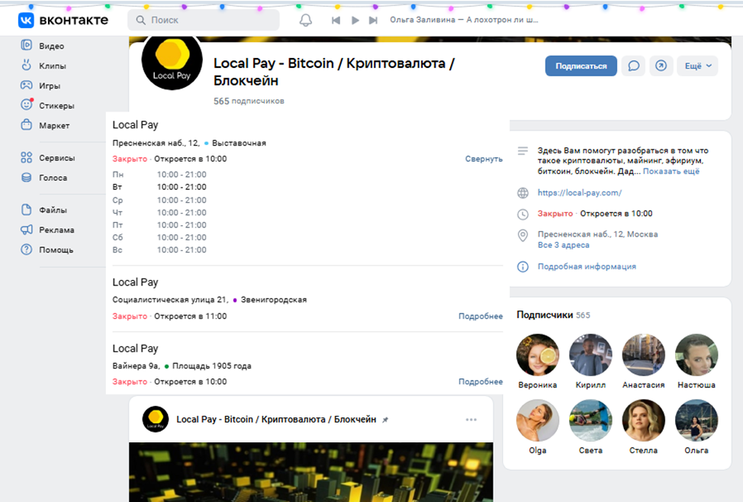
Task: Click the Сервисы grid icon
Action: coord(27,157)
